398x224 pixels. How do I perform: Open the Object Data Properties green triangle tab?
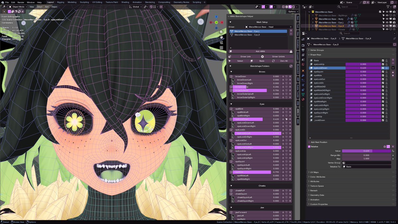tap(303, 94)
